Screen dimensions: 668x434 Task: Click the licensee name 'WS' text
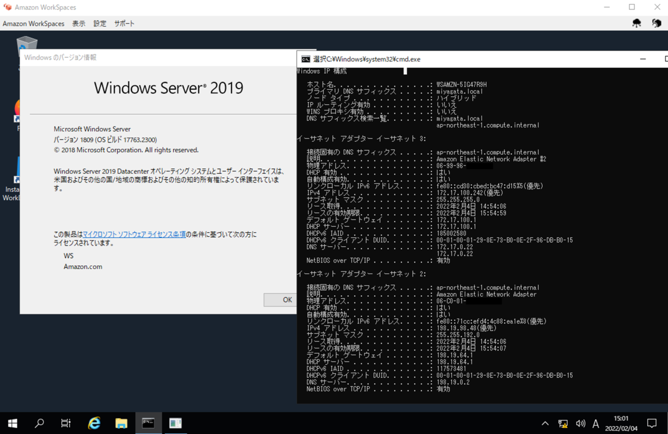(68, 256)
